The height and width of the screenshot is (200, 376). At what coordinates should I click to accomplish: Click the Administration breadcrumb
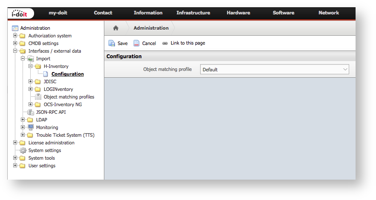pyautogui.click(x=151, y=28)
